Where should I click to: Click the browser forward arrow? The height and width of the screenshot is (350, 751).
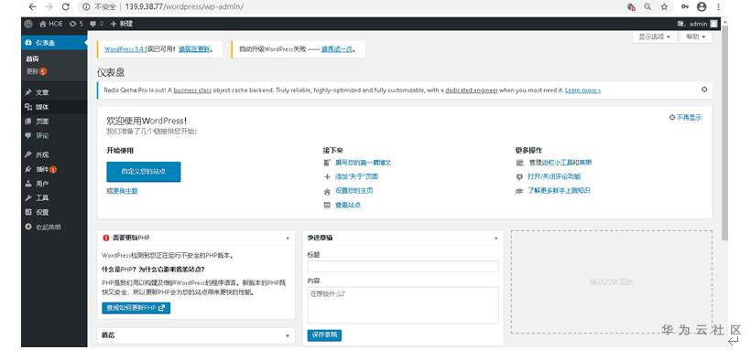click(49, 6)
